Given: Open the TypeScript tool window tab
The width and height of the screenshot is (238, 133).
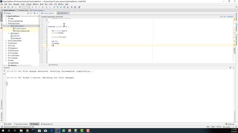Looking at the screenshot, I should [47, 124].
